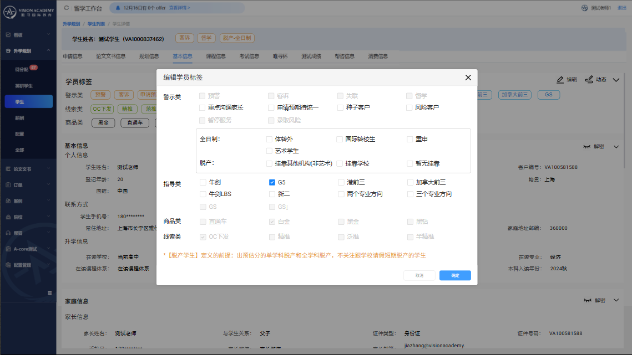The width and height of the screenshot is (632, 355).
Task: Tick the 国际转校生 checkbox
Action: click(340, 139)
